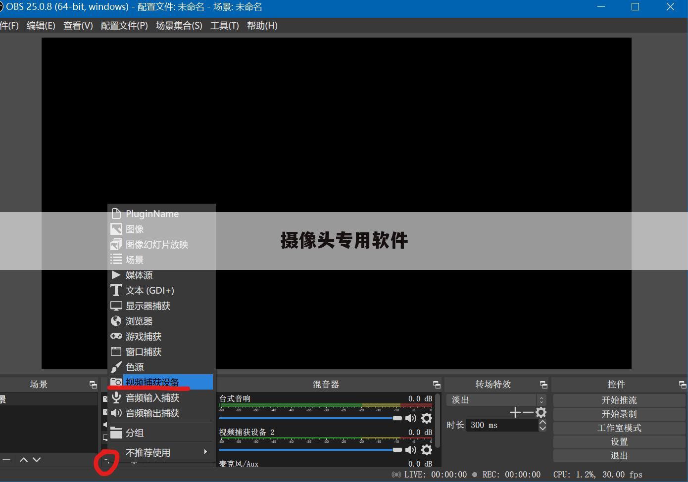Select 文本 (GDI+) source type

pos(161,290)
